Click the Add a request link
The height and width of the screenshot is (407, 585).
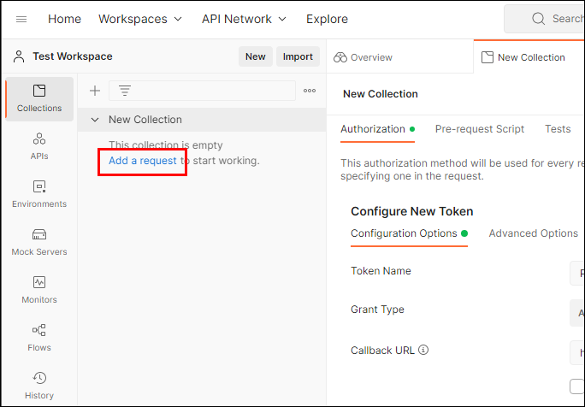pos(143,161)
